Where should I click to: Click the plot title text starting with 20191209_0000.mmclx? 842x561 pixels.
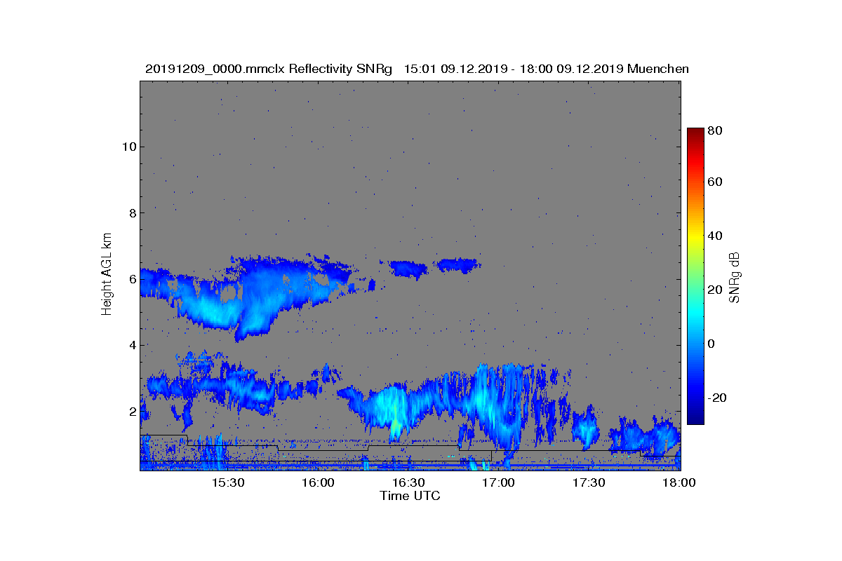click(x=417, y=69)
